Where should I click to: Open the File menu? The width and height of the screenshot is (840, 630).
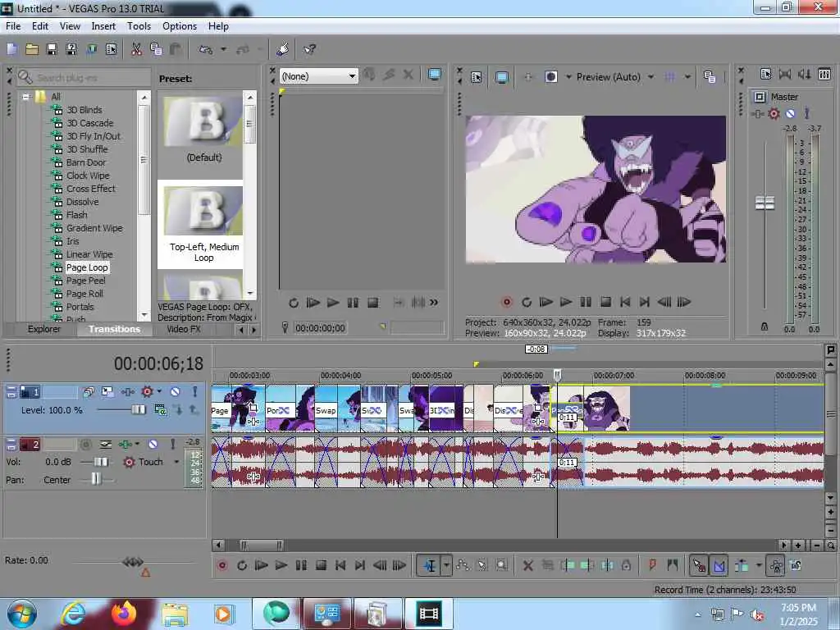click(x=13, y=26)
